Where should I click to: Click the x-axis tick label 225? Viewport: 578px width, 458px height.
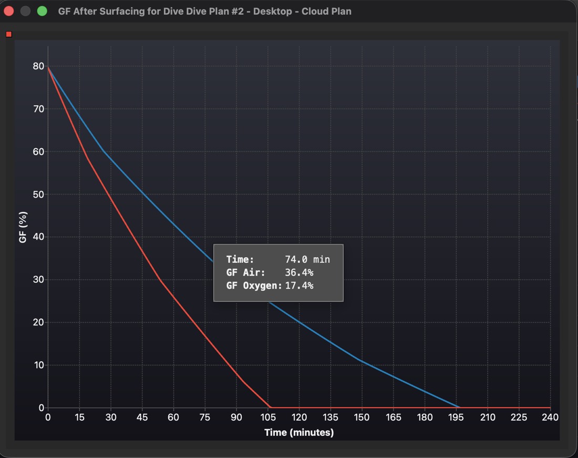pyautogui.click(x=519, y=417)
